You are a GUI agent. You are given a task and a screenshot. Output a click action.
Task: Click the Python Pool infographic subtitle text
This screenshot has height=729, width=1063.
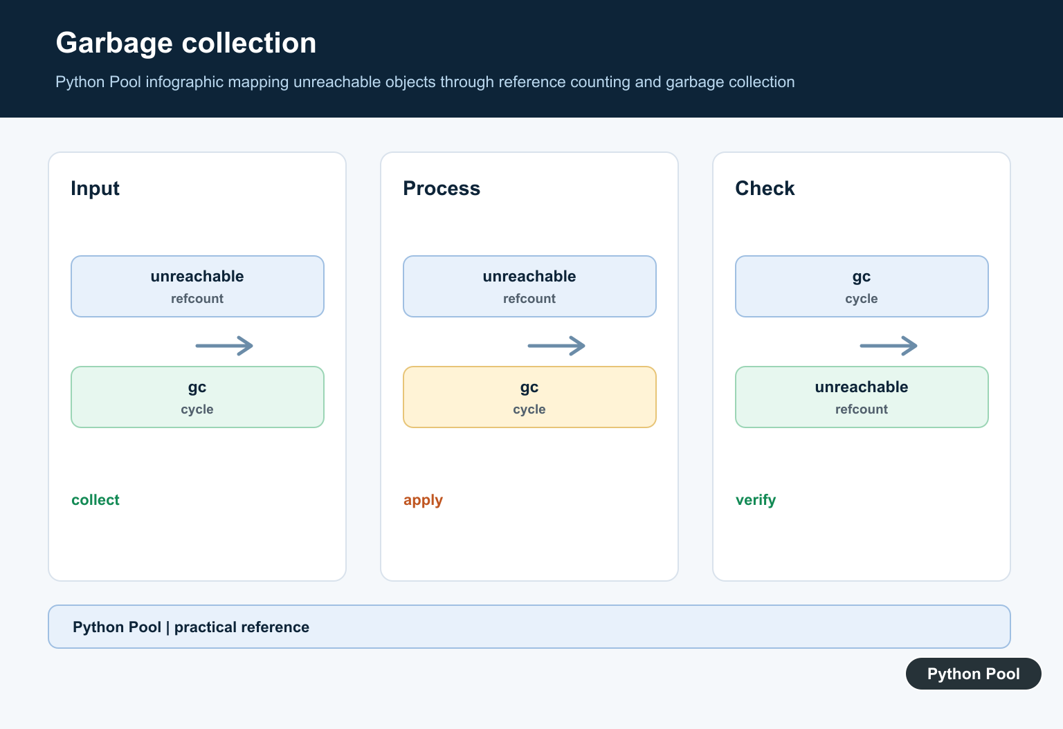coord(425,82)
